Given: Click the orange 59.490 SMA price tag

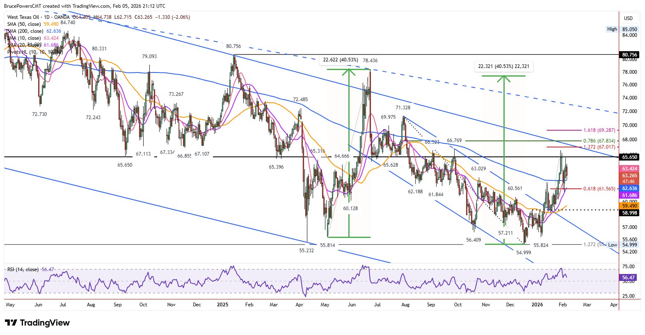Looking at the screenshot, I should point(629,206).
